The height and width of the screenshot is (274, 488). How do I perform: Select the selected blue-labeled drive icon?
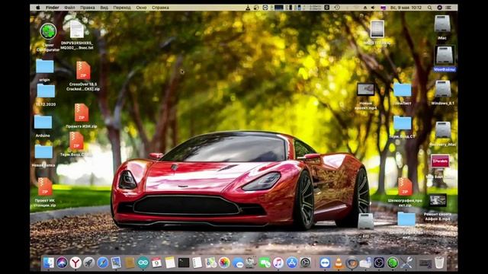pos(445,55)
